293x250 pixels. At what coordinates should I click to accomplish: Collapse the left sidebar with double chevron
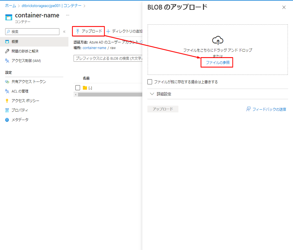click(x=64, y=32)
